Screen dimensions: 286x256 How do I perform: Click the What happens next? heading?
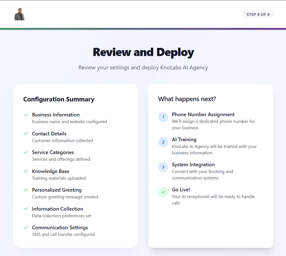187,99
